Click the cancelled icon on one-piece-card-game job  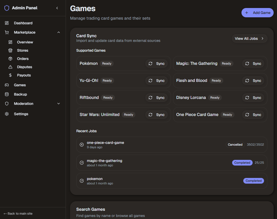tap(81, 145)
